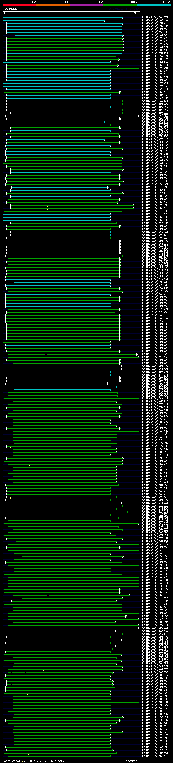
Task: Click the green alignment bar for UniRef100_A9SRN1
Action: 73,68
